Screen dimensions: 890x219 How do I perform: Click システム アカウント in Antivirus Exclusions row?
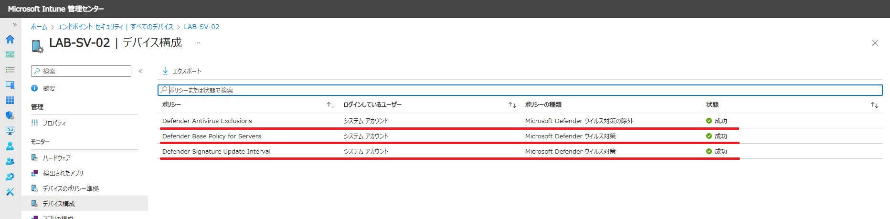coord(366,121)
